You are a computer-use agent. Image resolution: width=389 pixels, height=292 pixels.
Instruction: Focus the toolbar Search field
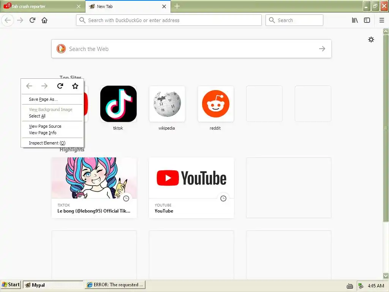pyautogui.click(x=294, y=20)
